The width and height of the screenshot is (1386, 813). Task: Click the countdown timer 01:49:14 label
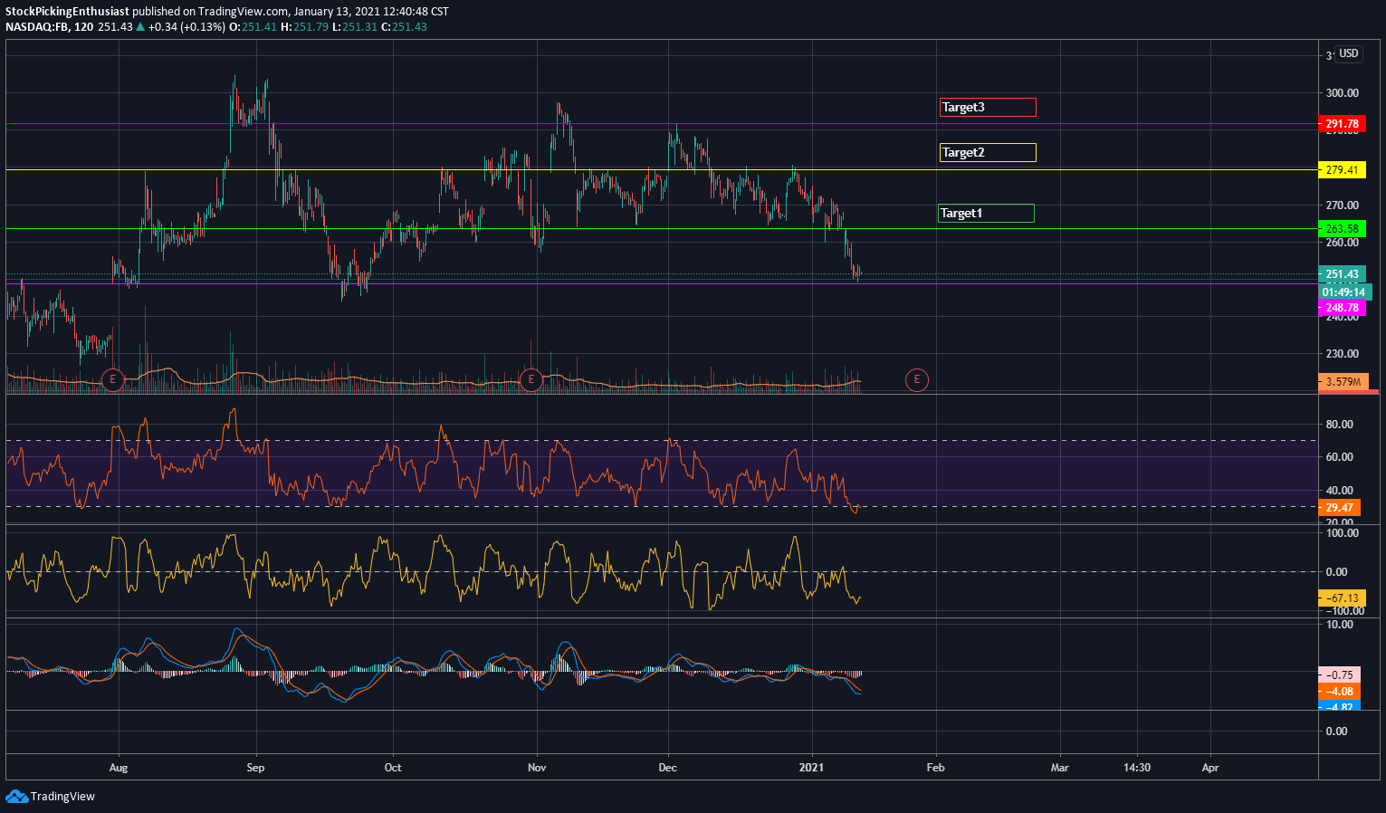[1345, 292]
